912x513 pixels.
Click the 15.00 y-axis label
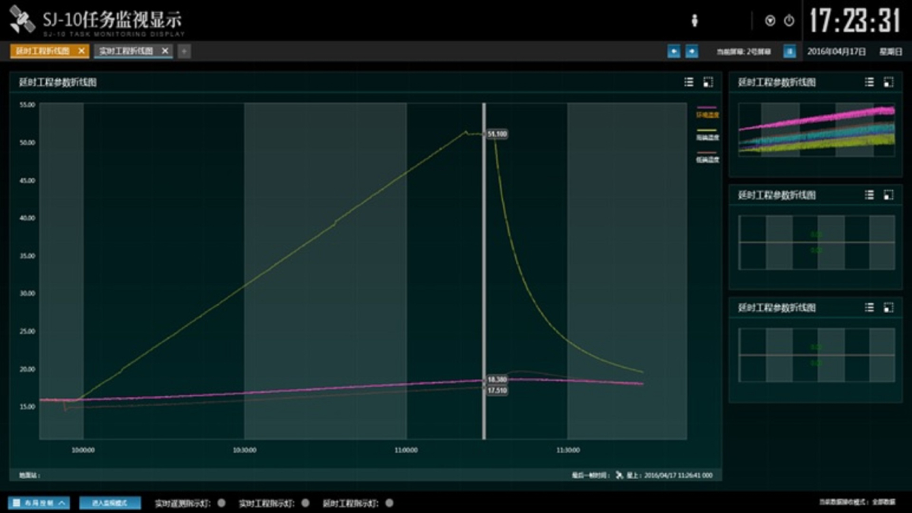tap(27, 407)
